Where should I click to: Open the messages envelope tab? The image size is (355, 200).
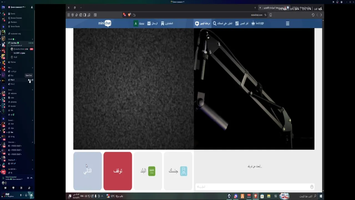[x=153, y=24]
